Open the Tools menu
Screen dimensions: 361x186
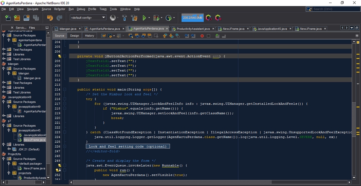(x=113, y=9)
